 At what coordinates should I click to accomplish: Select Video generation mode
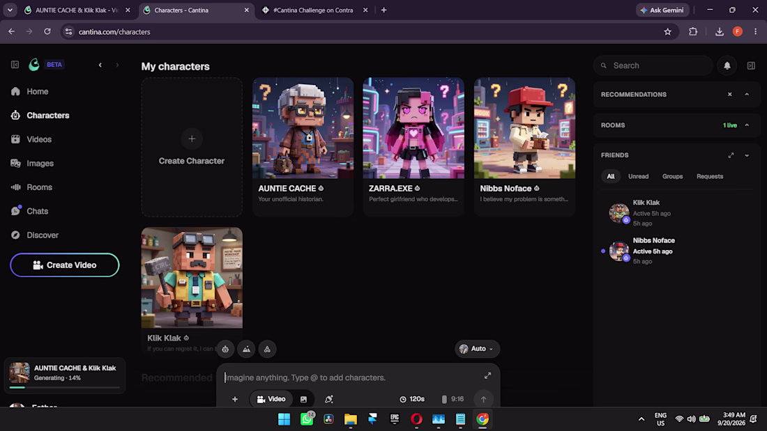[271, 399]
